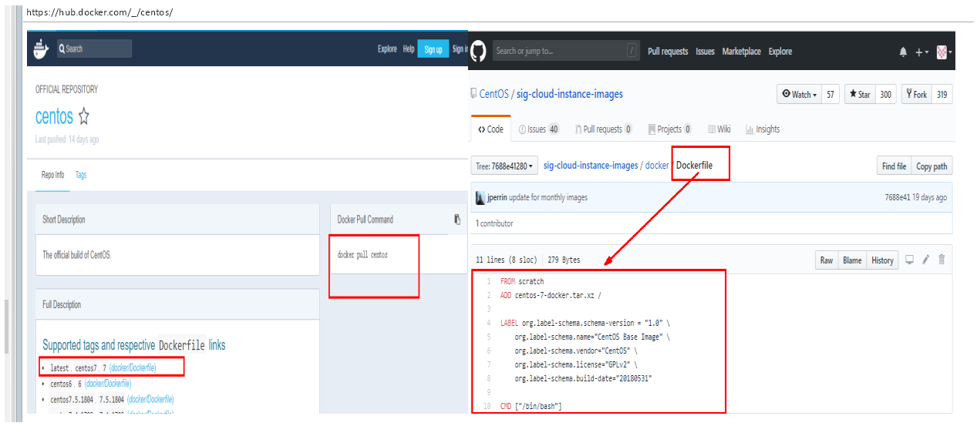
Task: Open file in desktop icon
Action: [909, 260]
